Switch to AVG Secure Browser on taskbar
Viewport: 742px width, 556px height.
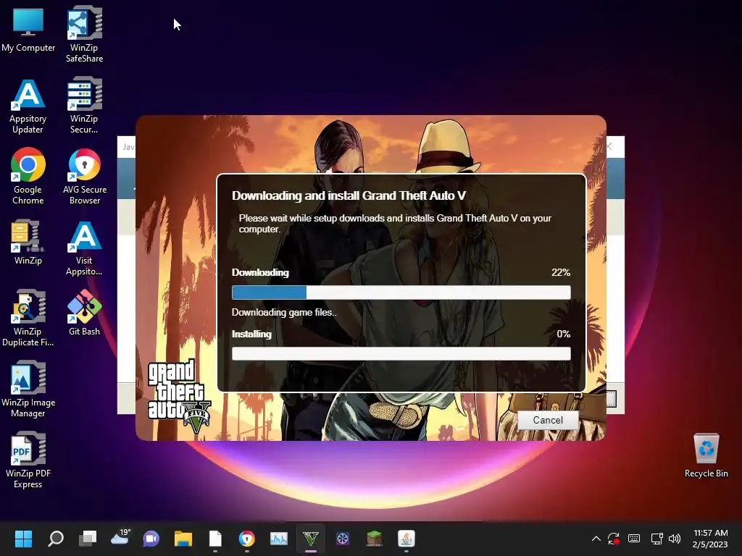pyautogui.click(x=247, y=539)
